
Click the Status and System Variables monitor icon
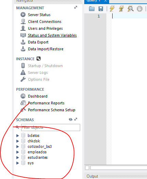click(x=23, y=35)
